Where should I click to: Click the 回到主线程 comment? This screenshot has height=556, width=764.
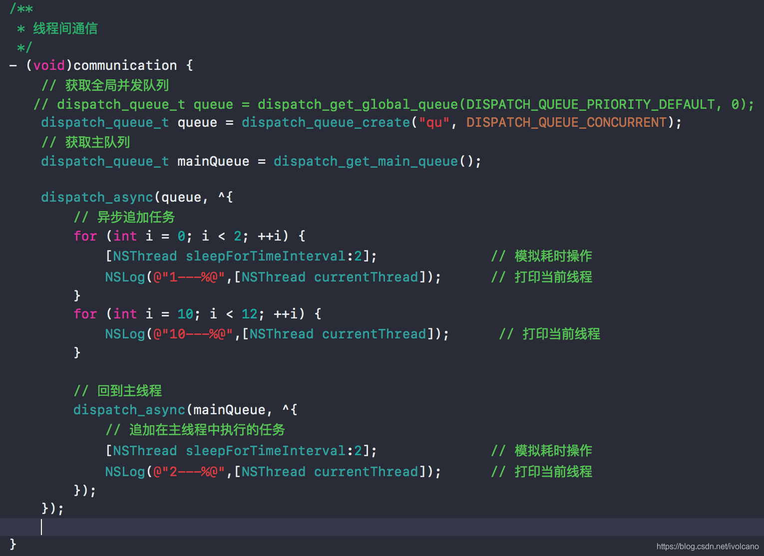coord(118,391)
